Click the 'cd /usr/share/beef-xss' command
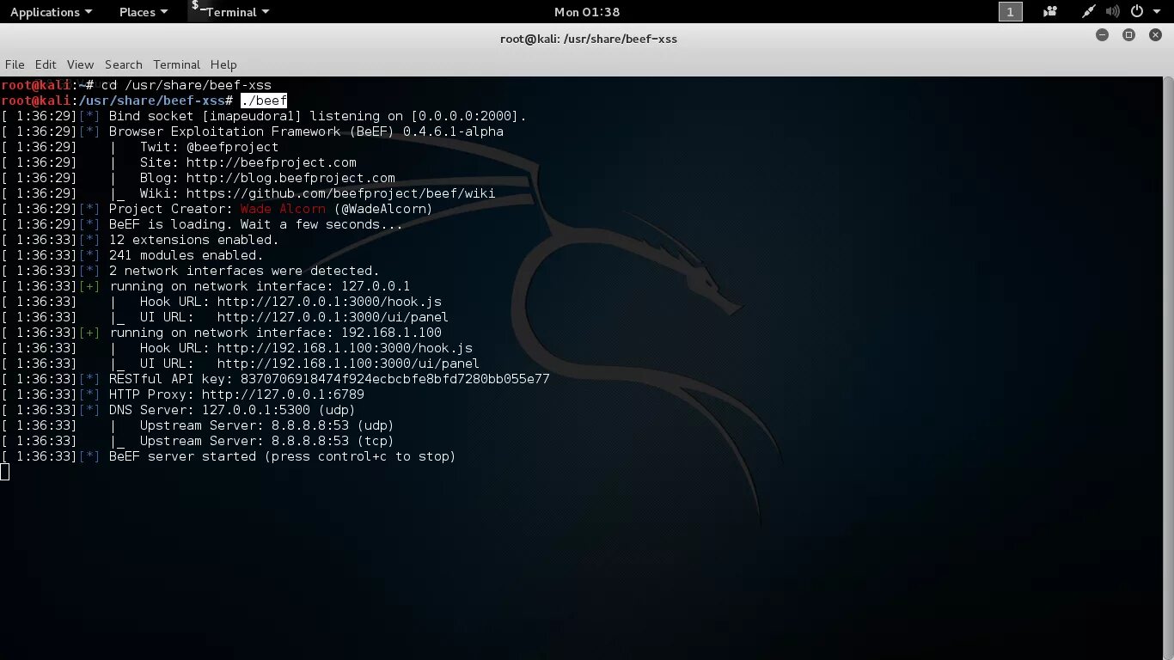The image size is (1174, 660). point(186,85)
